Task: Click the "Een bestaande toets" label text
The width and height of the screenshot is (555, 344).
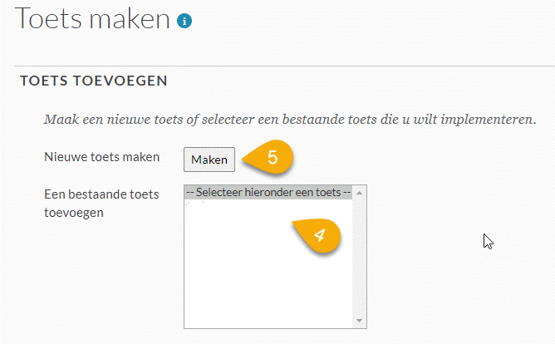Action: 94,194
